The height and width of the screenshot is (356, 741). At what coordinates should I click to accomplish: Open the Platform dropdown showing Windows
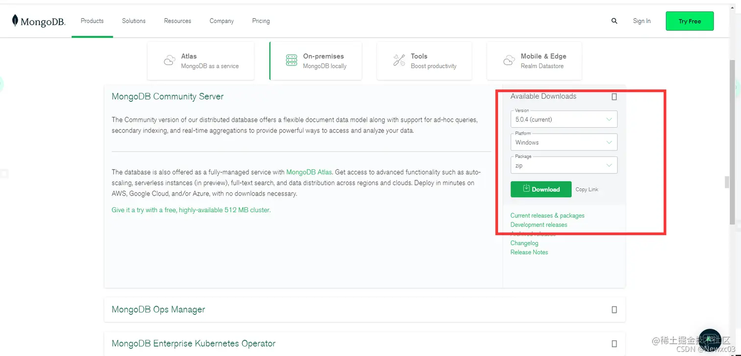pos(564,142)
